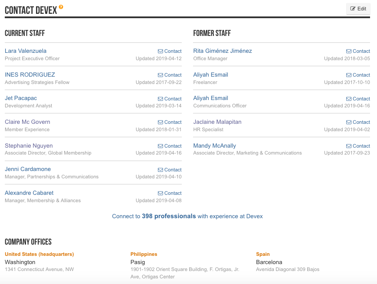Hit the envelope icon next to Jet Pacapac
The width and height of the screenshot is (377, 284).
(x=161, y=99)
